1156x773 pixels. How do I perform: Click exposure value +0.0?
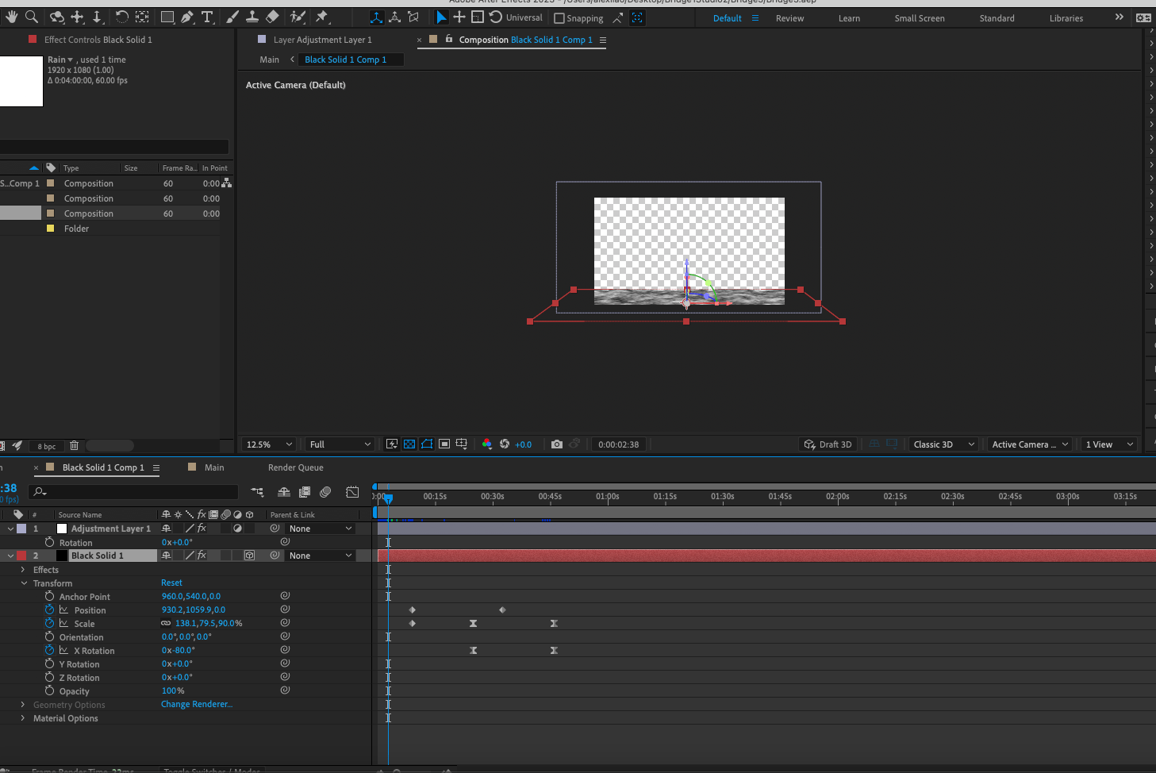click(x=523, y=444)
